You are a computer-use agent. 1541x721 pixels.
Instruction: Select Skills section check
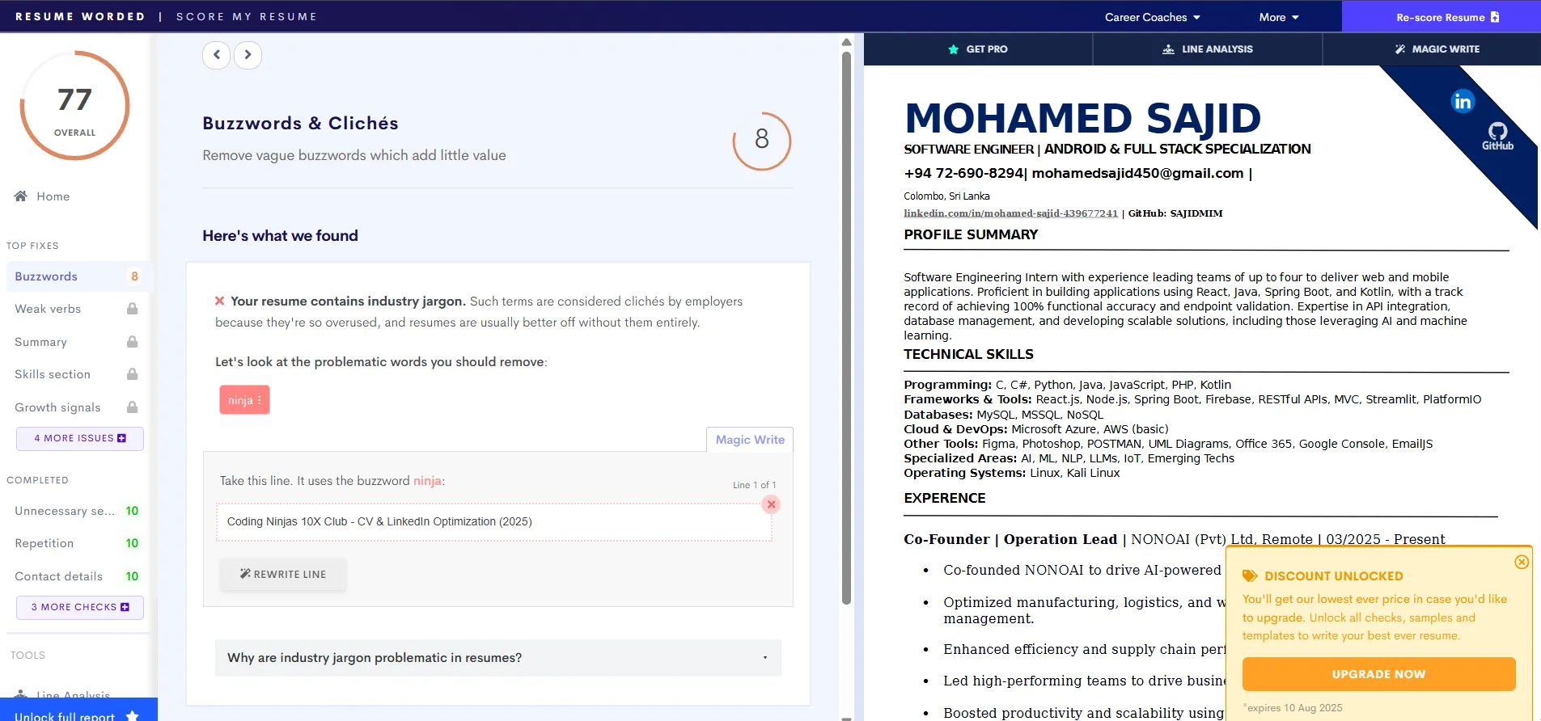53,374
